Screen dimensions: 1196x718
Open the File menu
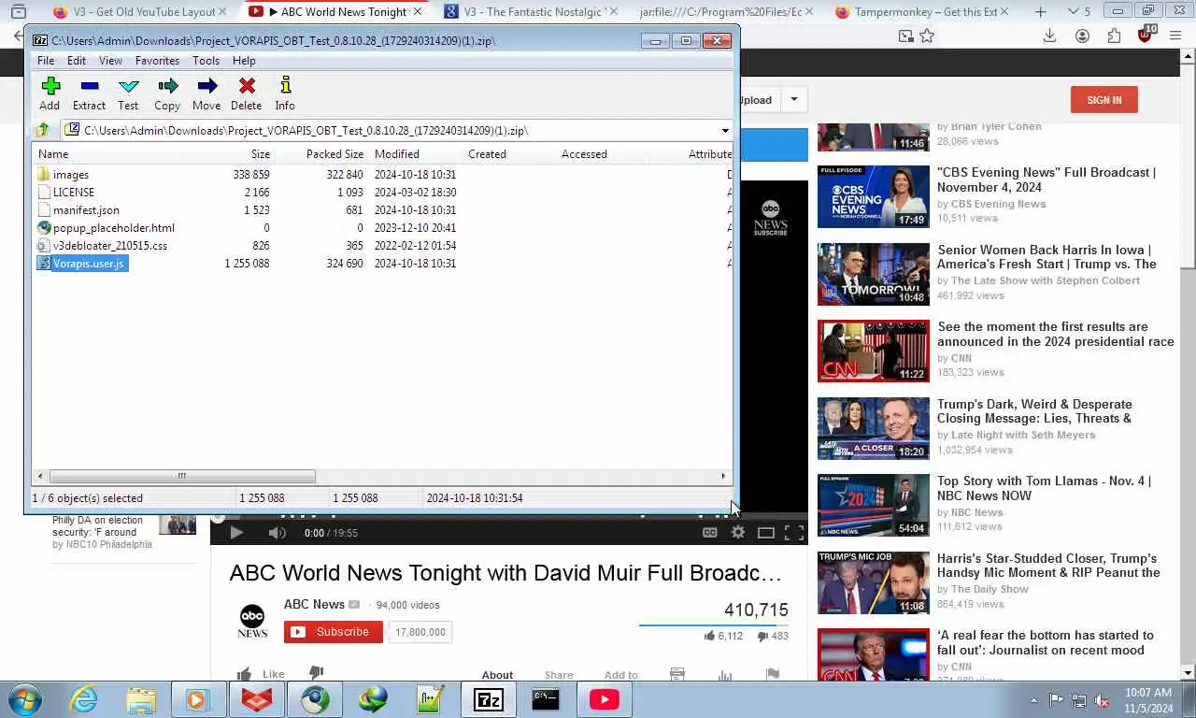45,61
